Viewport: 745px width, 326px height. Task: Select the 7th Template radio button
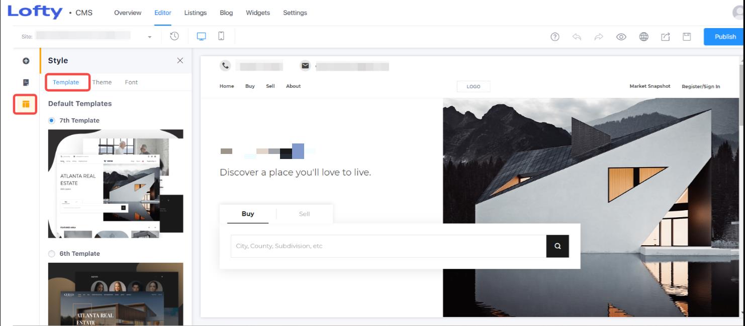pyautogui.click(x=51, y=120)
